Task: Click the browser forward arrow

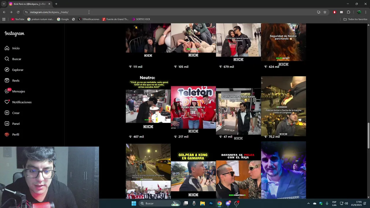Action: pos(11,12)
